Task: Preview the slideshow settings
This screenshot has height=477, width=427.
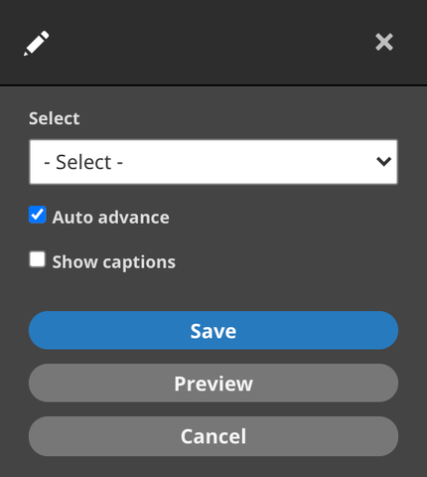Action: click(213, 384)
